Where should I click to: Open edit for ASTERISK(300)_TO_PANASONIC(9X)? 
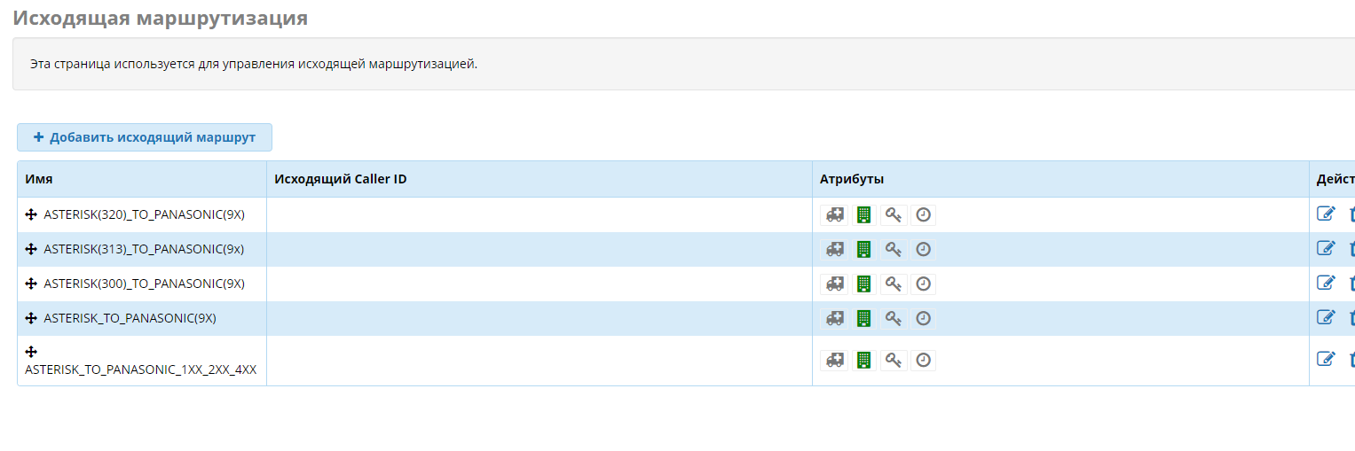[x=1326, y=283]
